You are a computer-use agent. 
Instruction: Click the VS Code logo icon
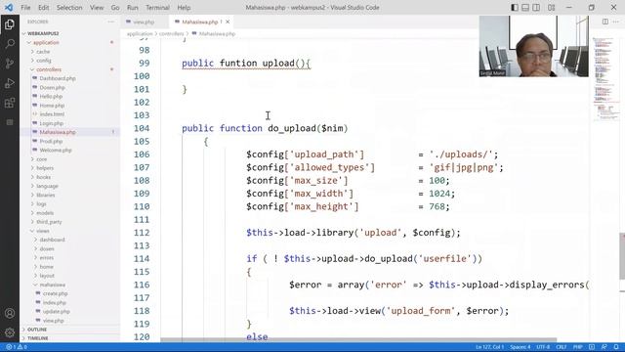click(x=9, y=8)
